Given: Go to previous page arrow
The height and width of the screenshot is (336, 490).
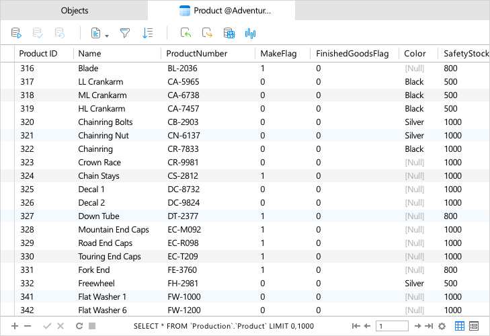Looking at the screenshot, I should (x=367, y=326).
